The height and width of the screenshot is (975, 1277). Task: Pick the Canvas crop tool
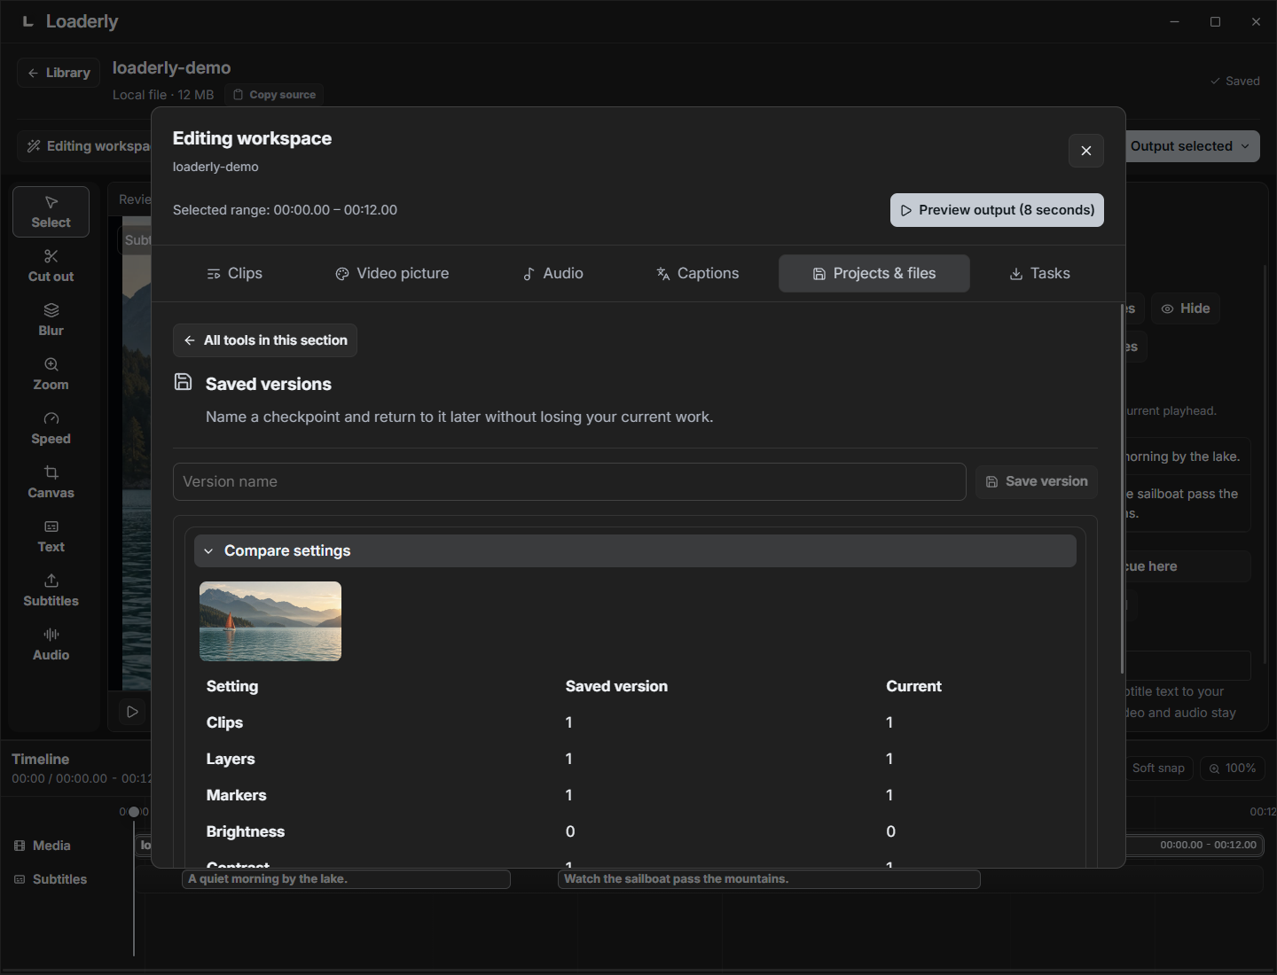coord(51,482)
